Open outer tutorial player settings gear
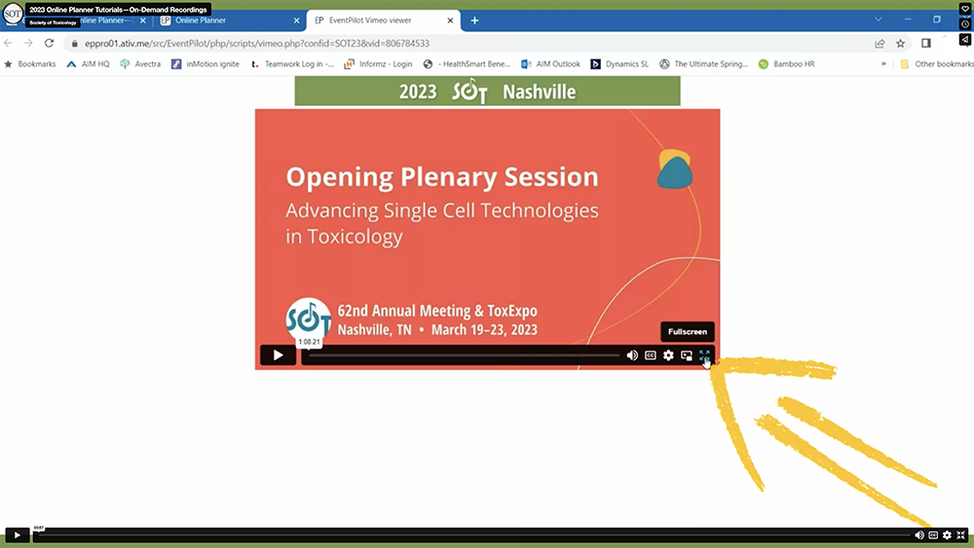Viewport: 974px width, 548px height. [x=947, y=535]
